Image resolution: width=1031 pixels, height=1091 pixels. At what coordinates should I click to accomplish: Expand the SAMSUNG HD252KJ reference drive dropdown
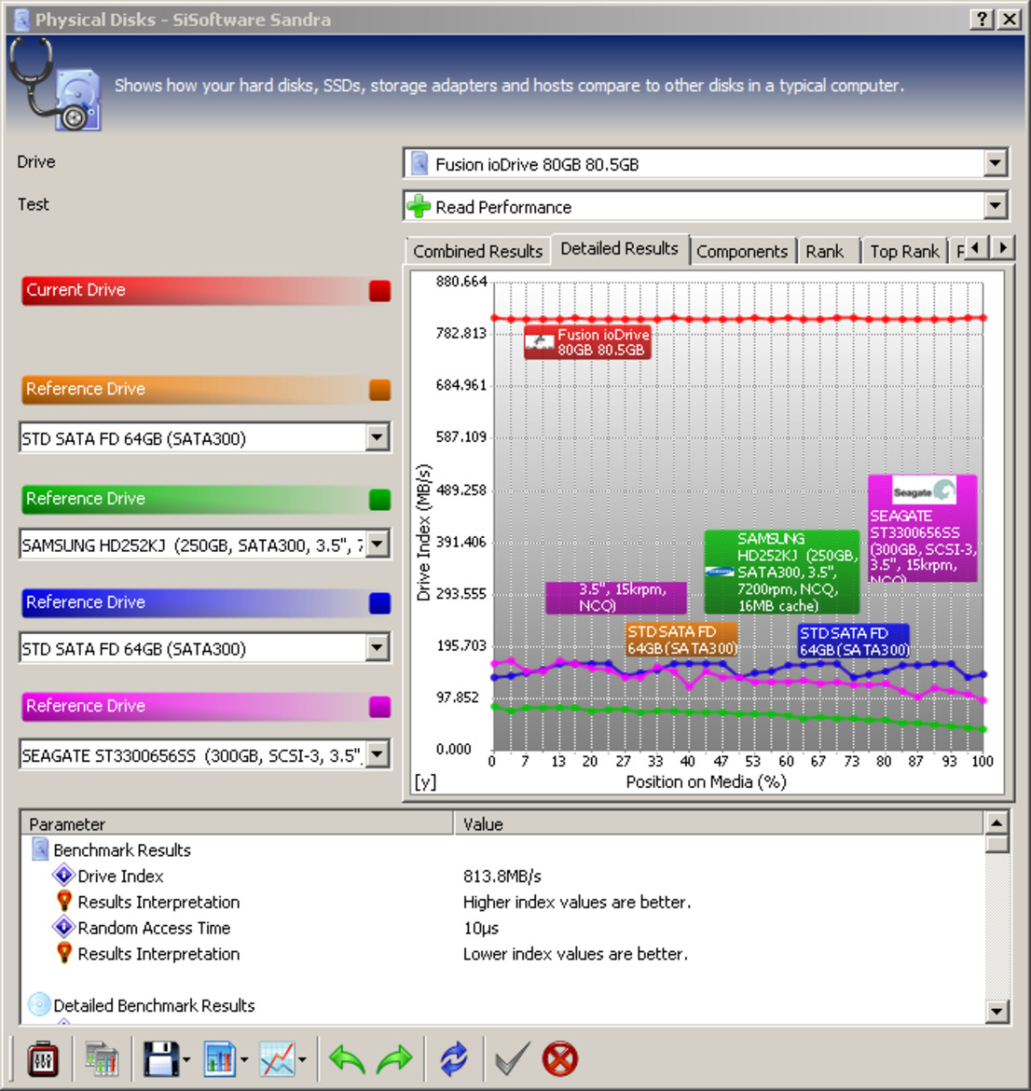(x=378, y=544)
